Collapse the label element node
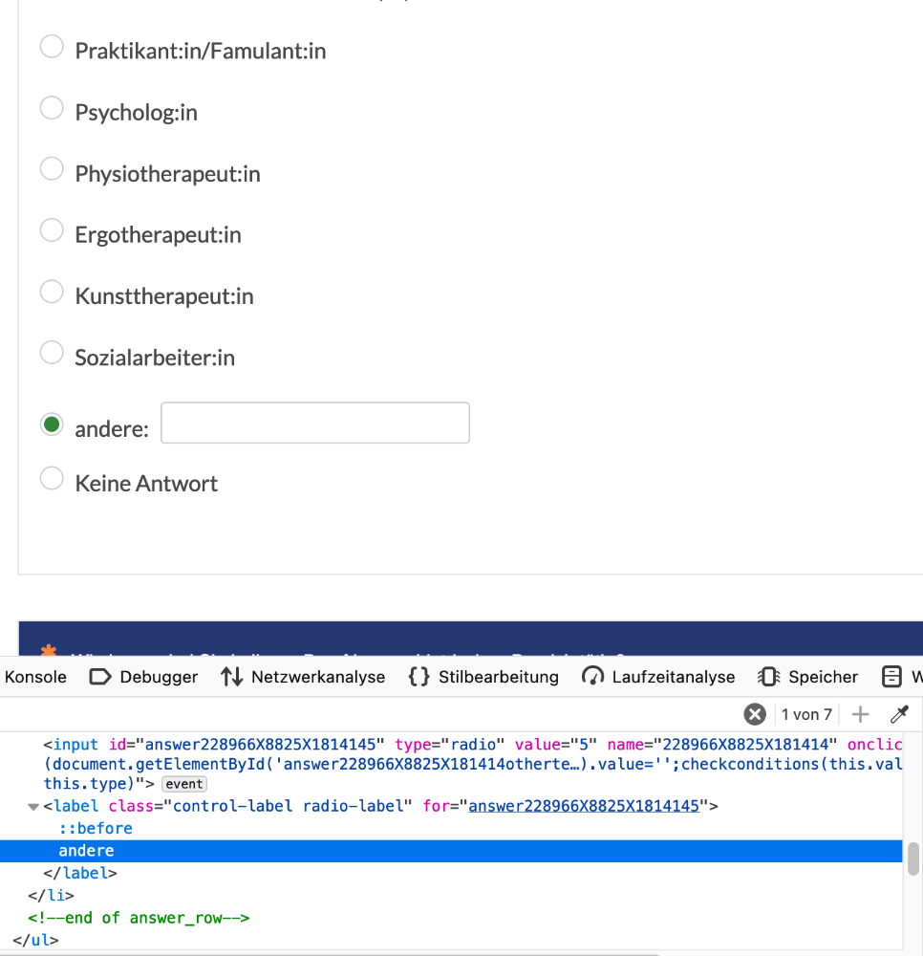The image size is (923, 956). coord(34,806)
